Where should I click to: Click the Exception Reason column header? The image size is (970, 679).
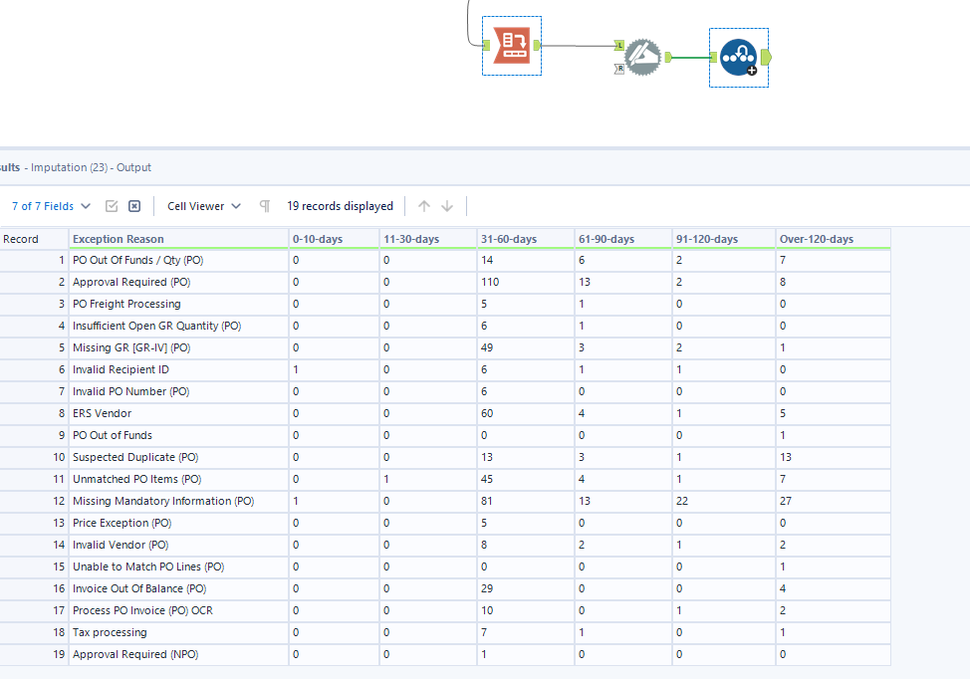click(119, 239)
